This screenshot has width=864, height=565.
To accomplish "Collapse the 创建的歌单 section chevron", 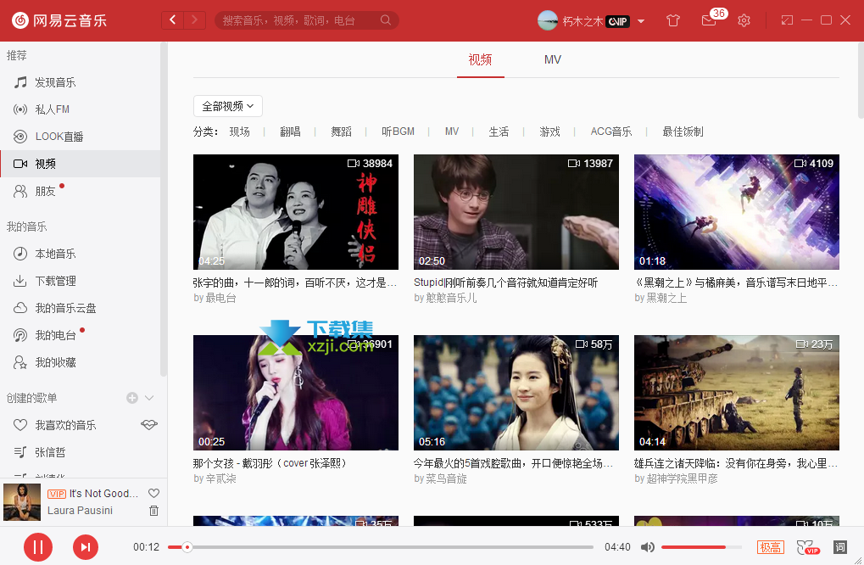I will (149, 397).
